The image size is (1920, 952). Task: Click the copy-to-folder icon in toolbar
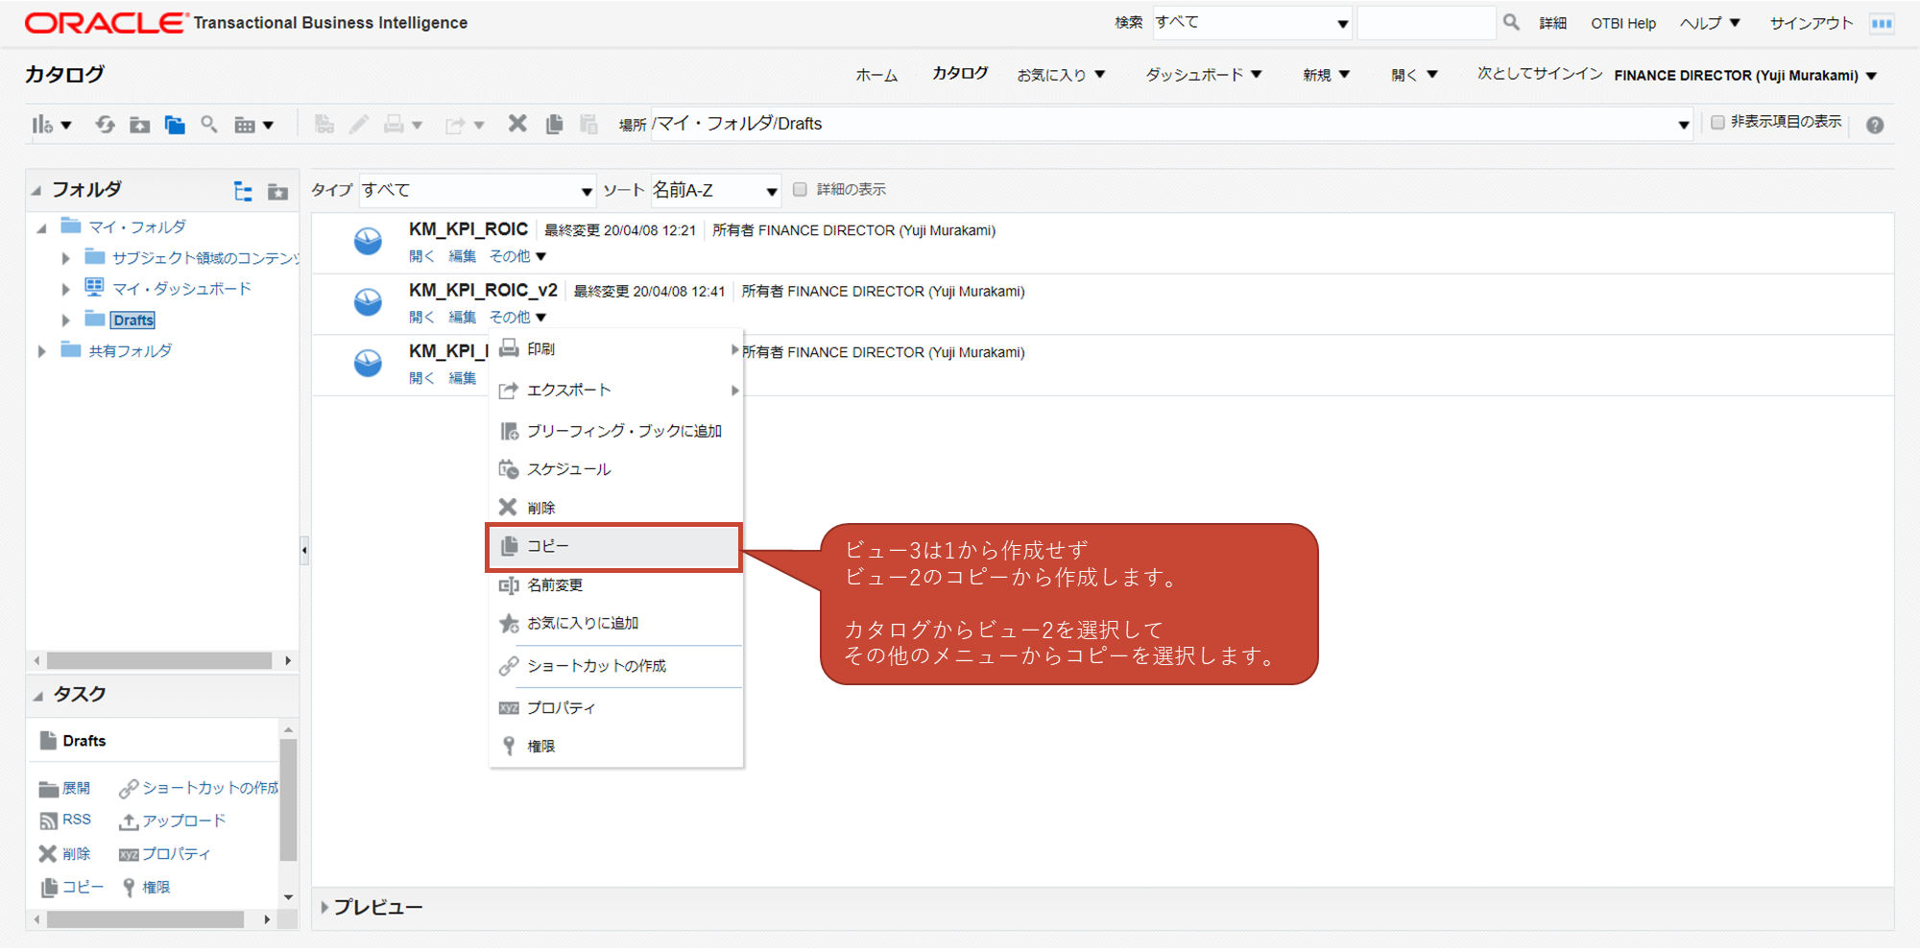pyautogui.click(x=175, y=125)
